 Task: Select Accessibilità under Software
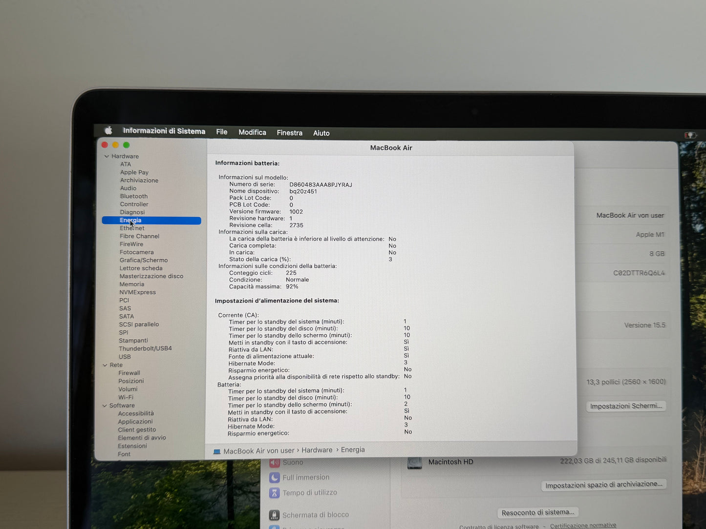pyautogui.click(x=136, y=414)
